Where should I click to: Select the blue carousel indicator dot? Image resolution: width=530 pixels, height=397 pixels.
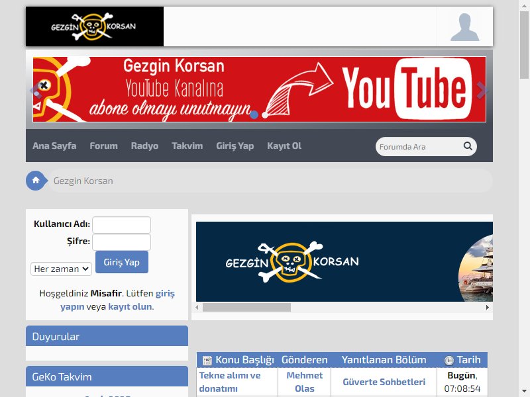254,114
